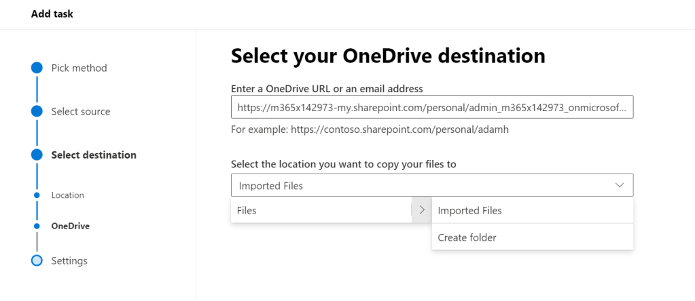Click the OneDrive URL input field
This screenshot has width=695, height=301.
(x=431, y=107)
